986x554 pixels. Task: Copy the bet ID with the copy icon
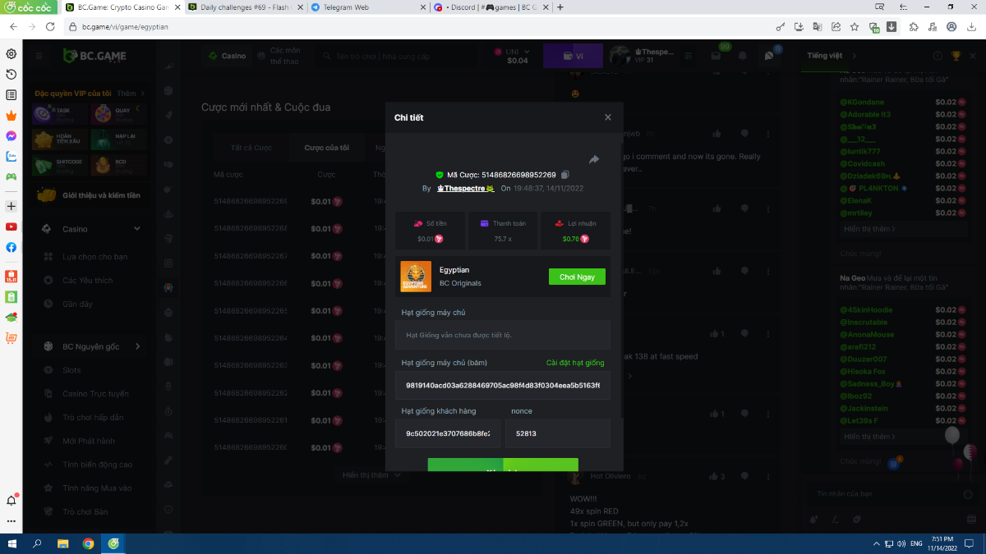click(564, 175)
